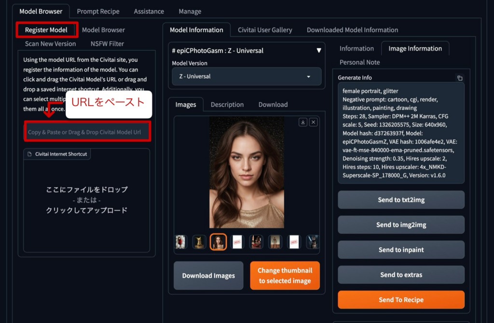Select the first thumbnail with red figure

(x=181, y=242)
